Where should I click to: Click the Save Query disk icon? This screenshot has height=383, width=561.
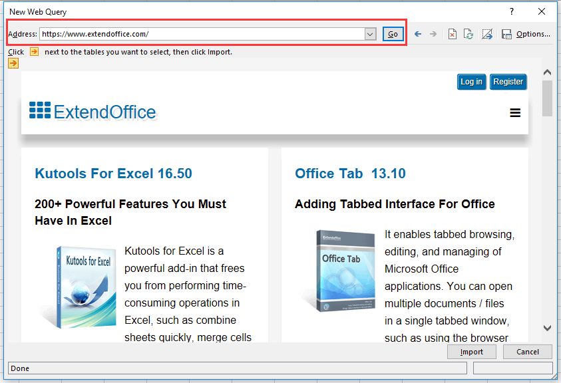tap(506, 34)
